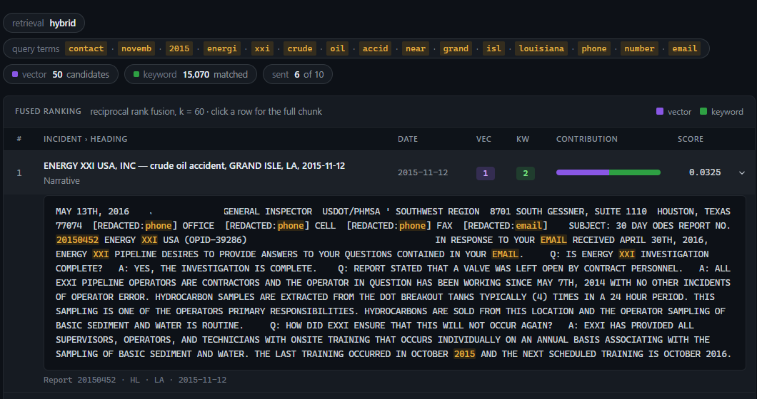Click the keyword rank badge '2'
This screenshot has width=757, height=399.
[x=526, y=173]
